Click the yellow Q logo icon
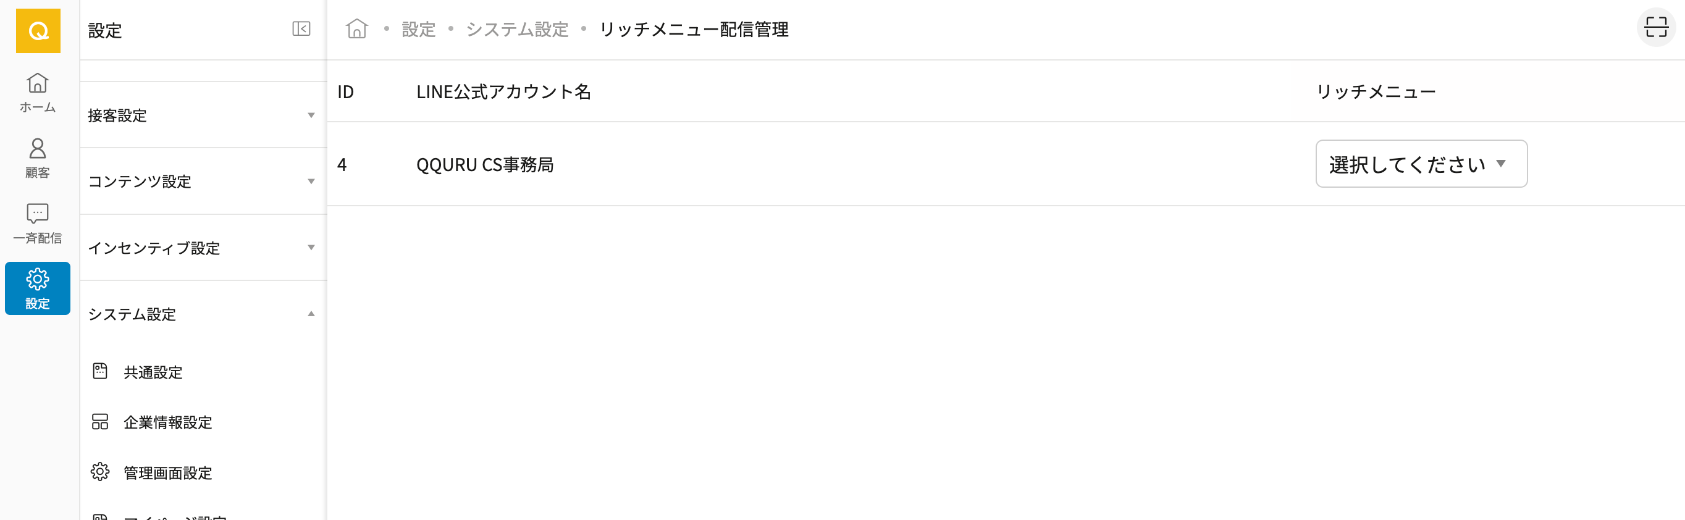 tap(38, 31)
